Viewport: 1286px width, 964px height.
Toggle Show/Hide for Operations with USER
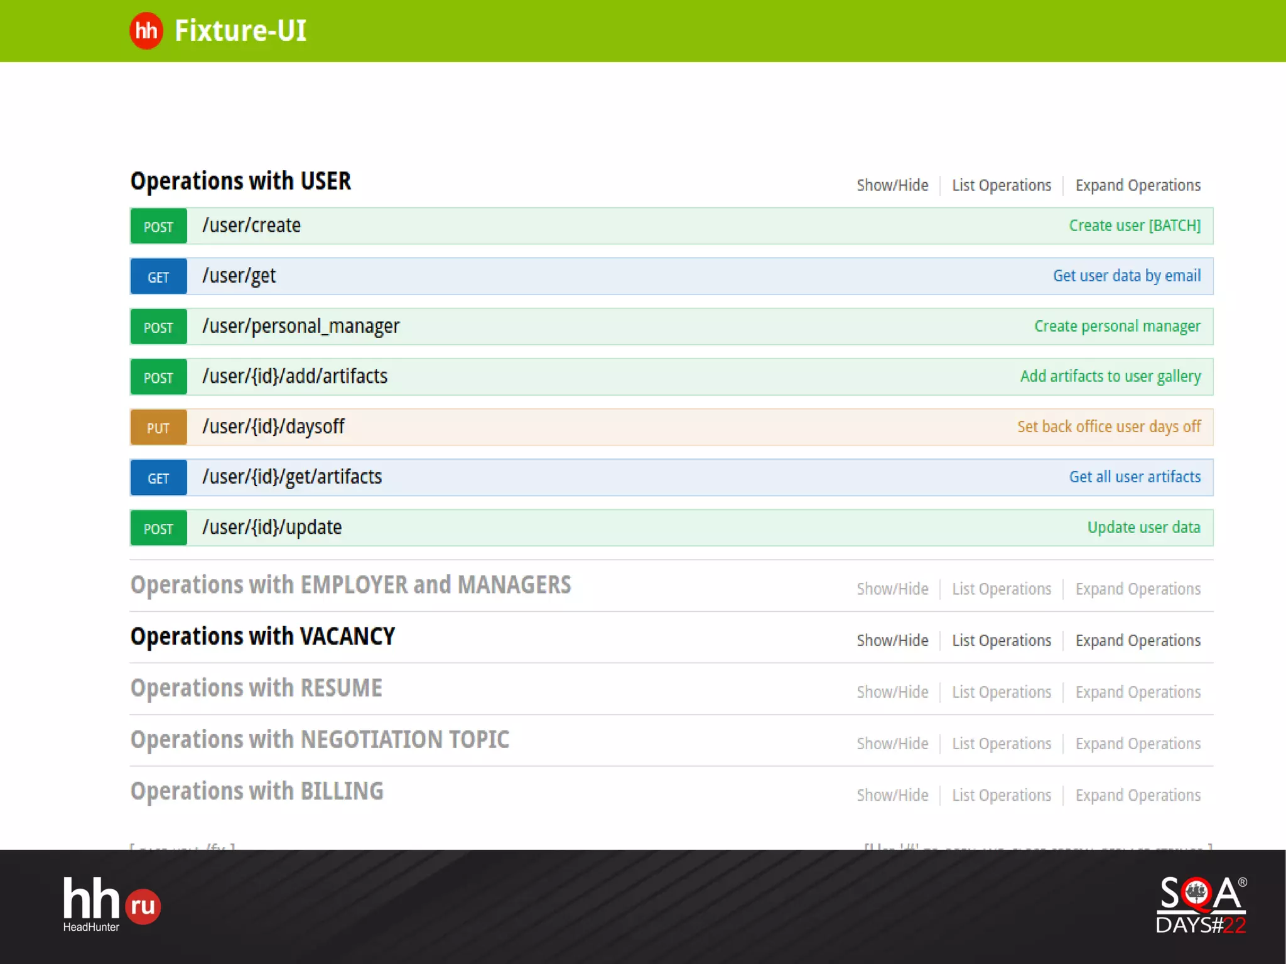pyautogui.click(x=892, y=185)
